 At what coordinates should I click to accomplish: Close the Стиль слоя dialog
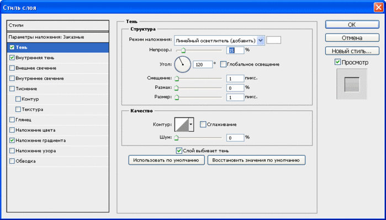tap(378, 8)
